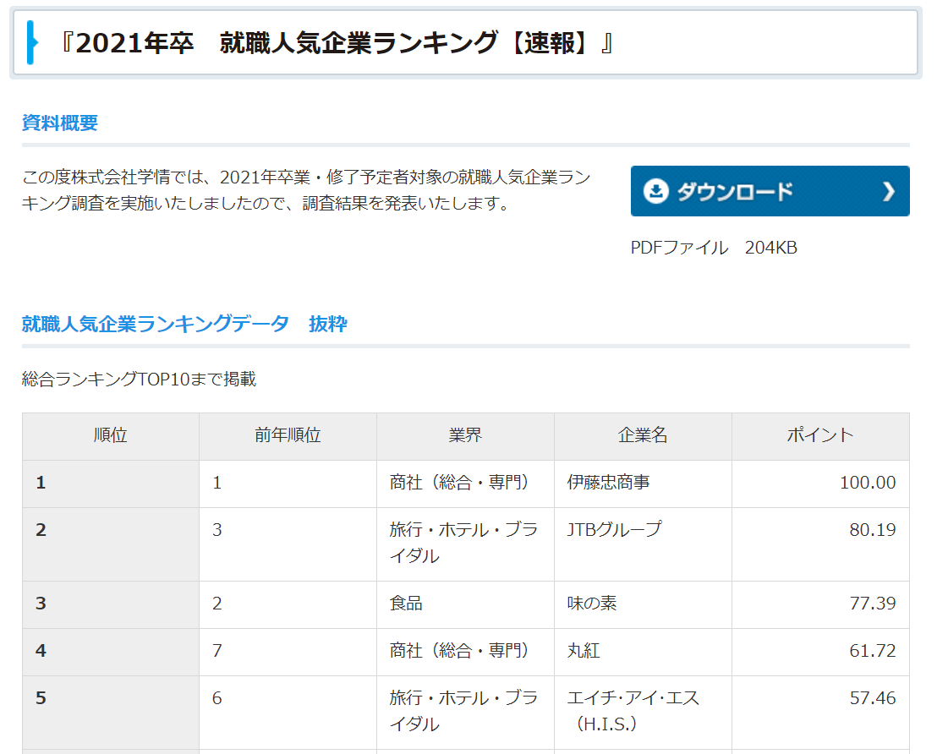Click the 企業名 column header
This screenshot has width=937, height=754.
tap(643, 436)
